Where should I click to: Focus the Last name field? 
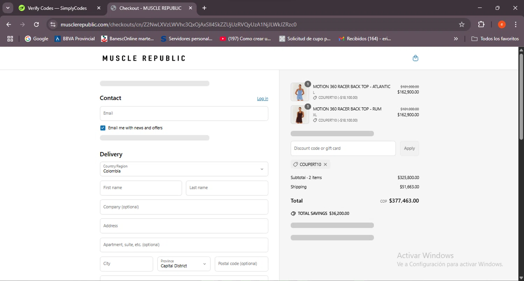(227, 188)
